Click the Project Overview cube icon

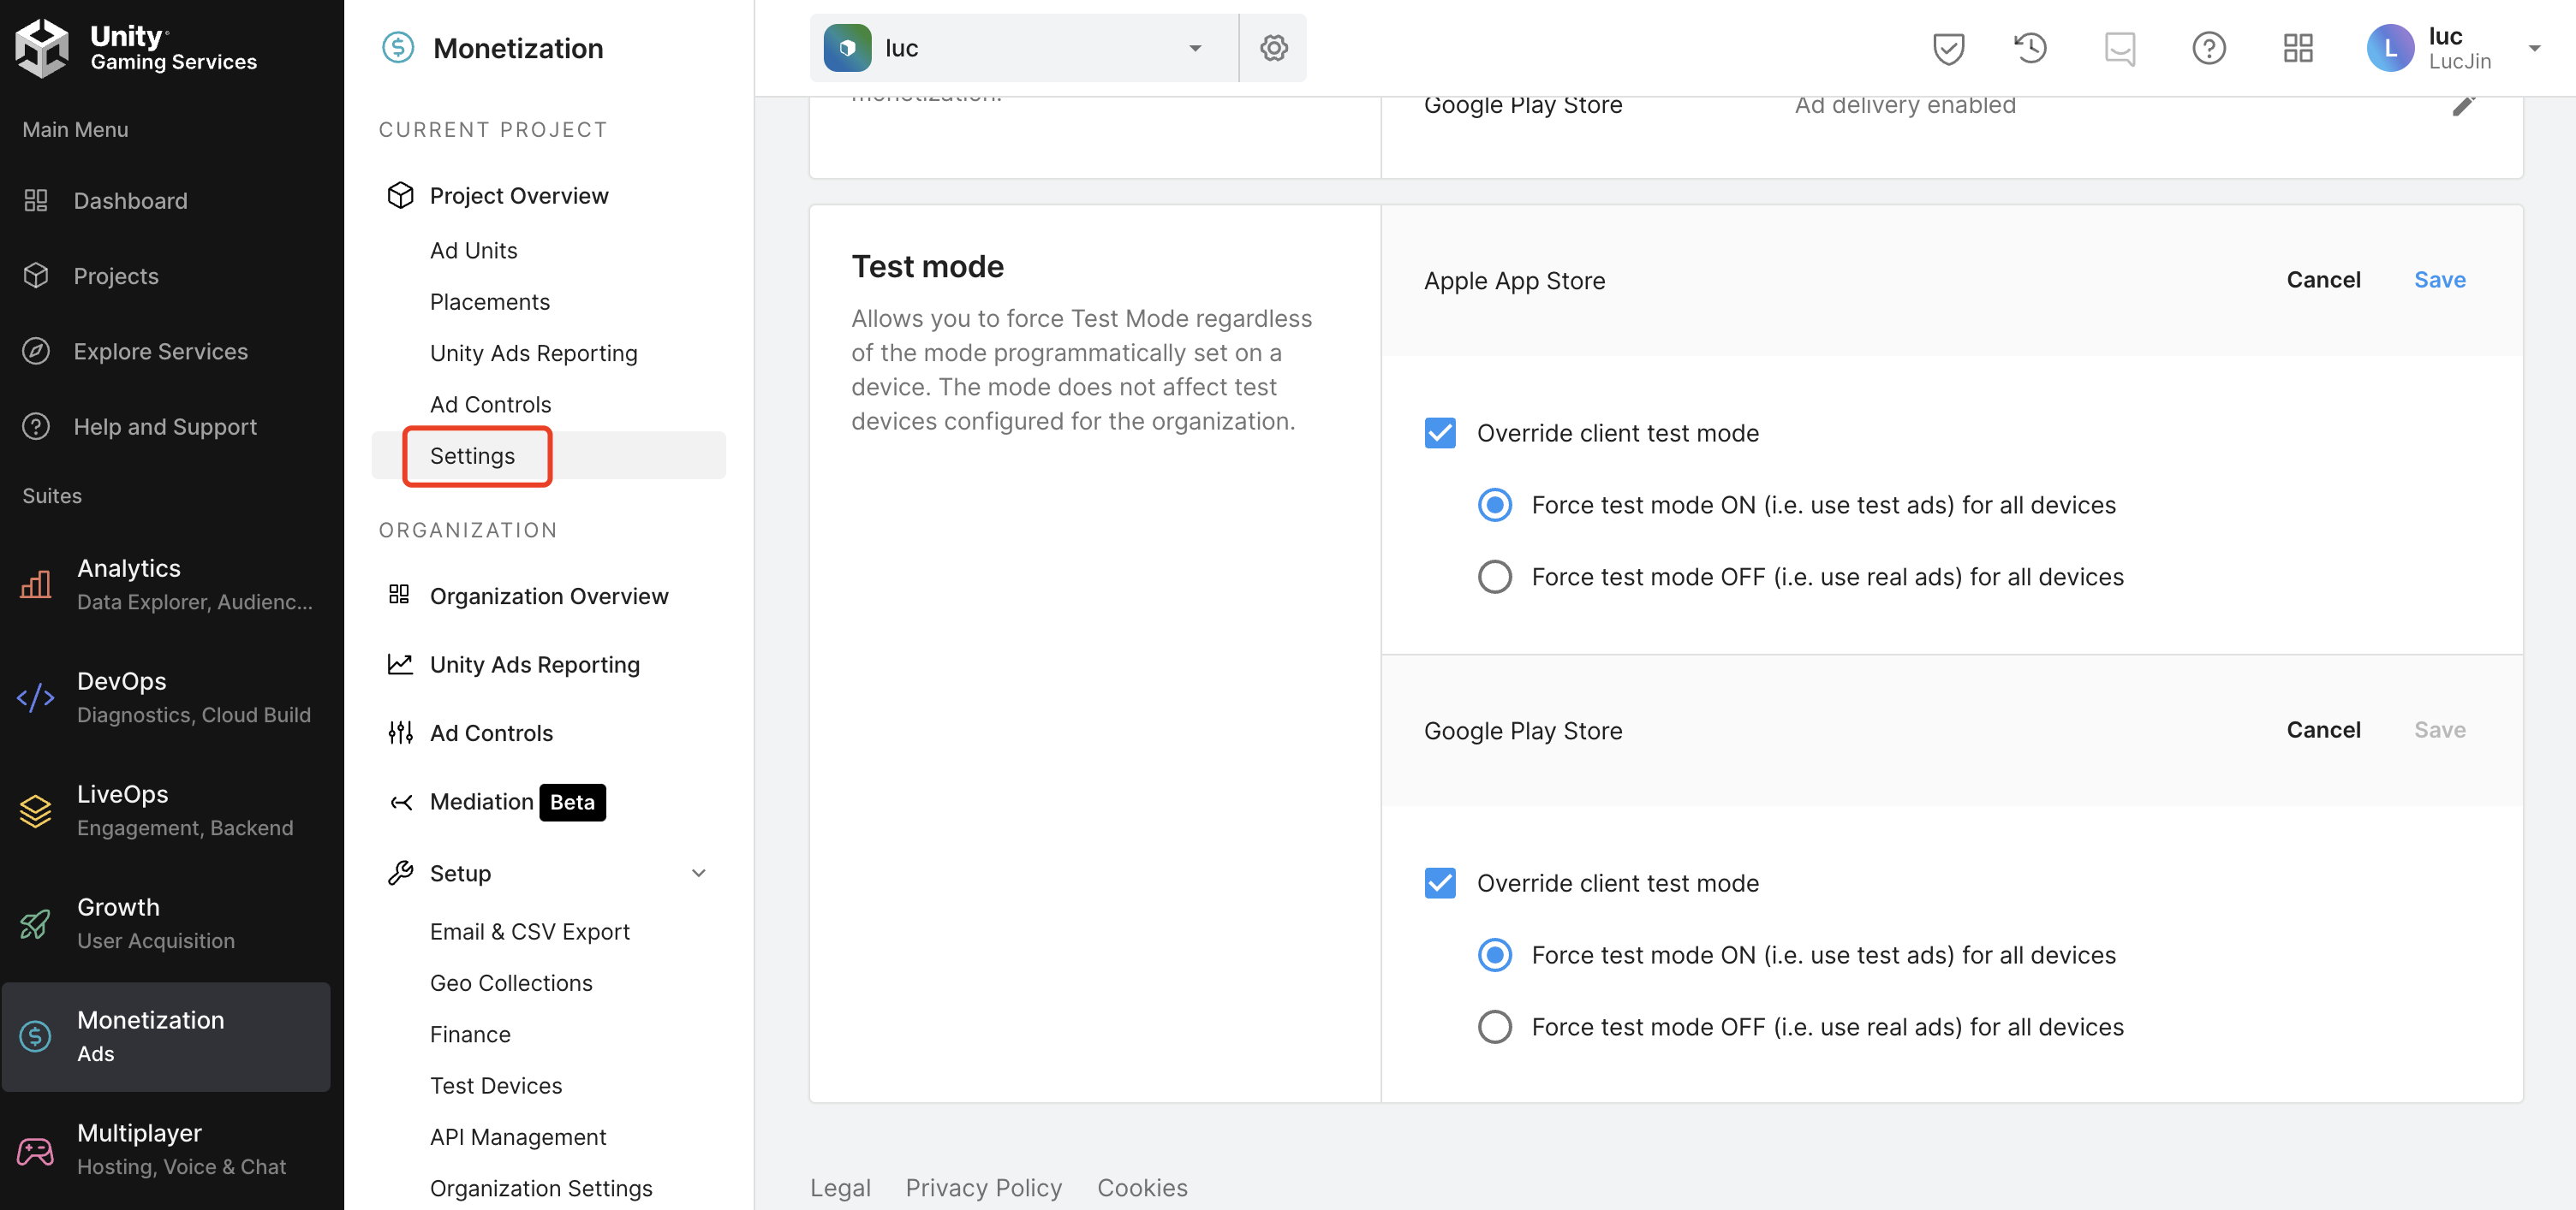[400, 195]
